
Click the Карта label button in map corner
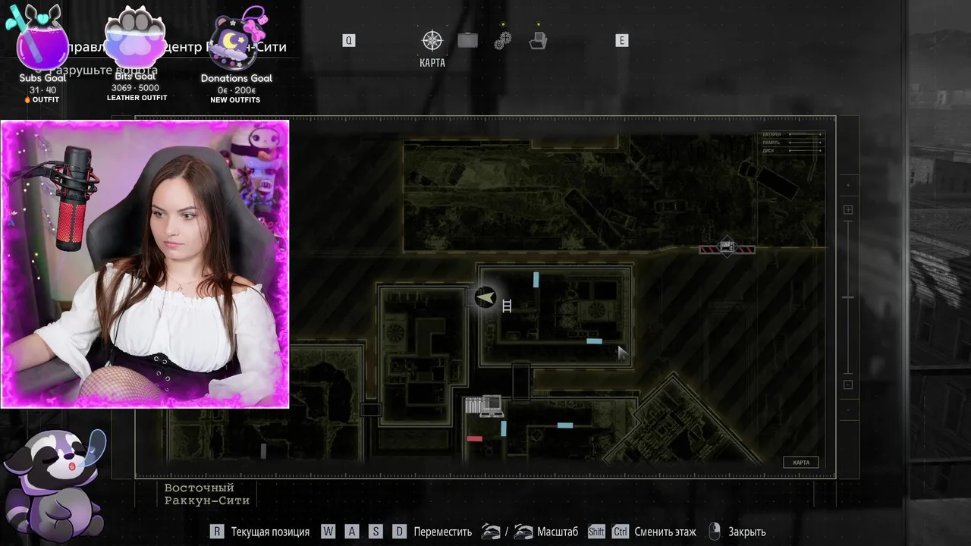pyautogui.click(x=801, y=463)
